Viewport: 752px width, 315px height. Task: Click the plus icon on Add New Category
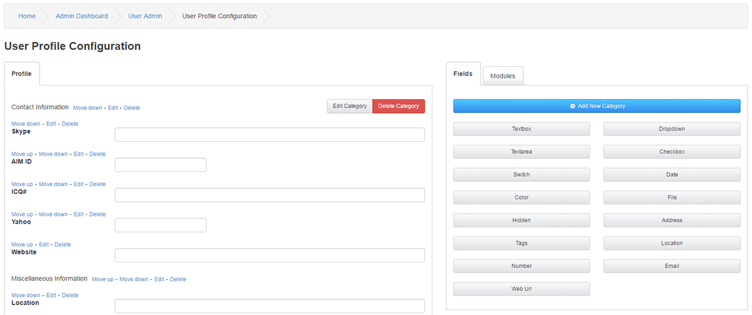point(573,106)
